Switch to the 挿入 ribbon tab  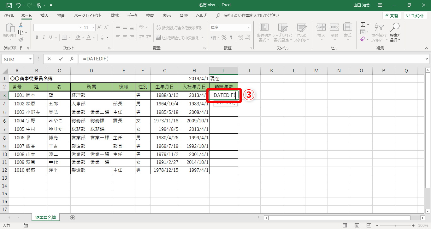coord(44,15)
